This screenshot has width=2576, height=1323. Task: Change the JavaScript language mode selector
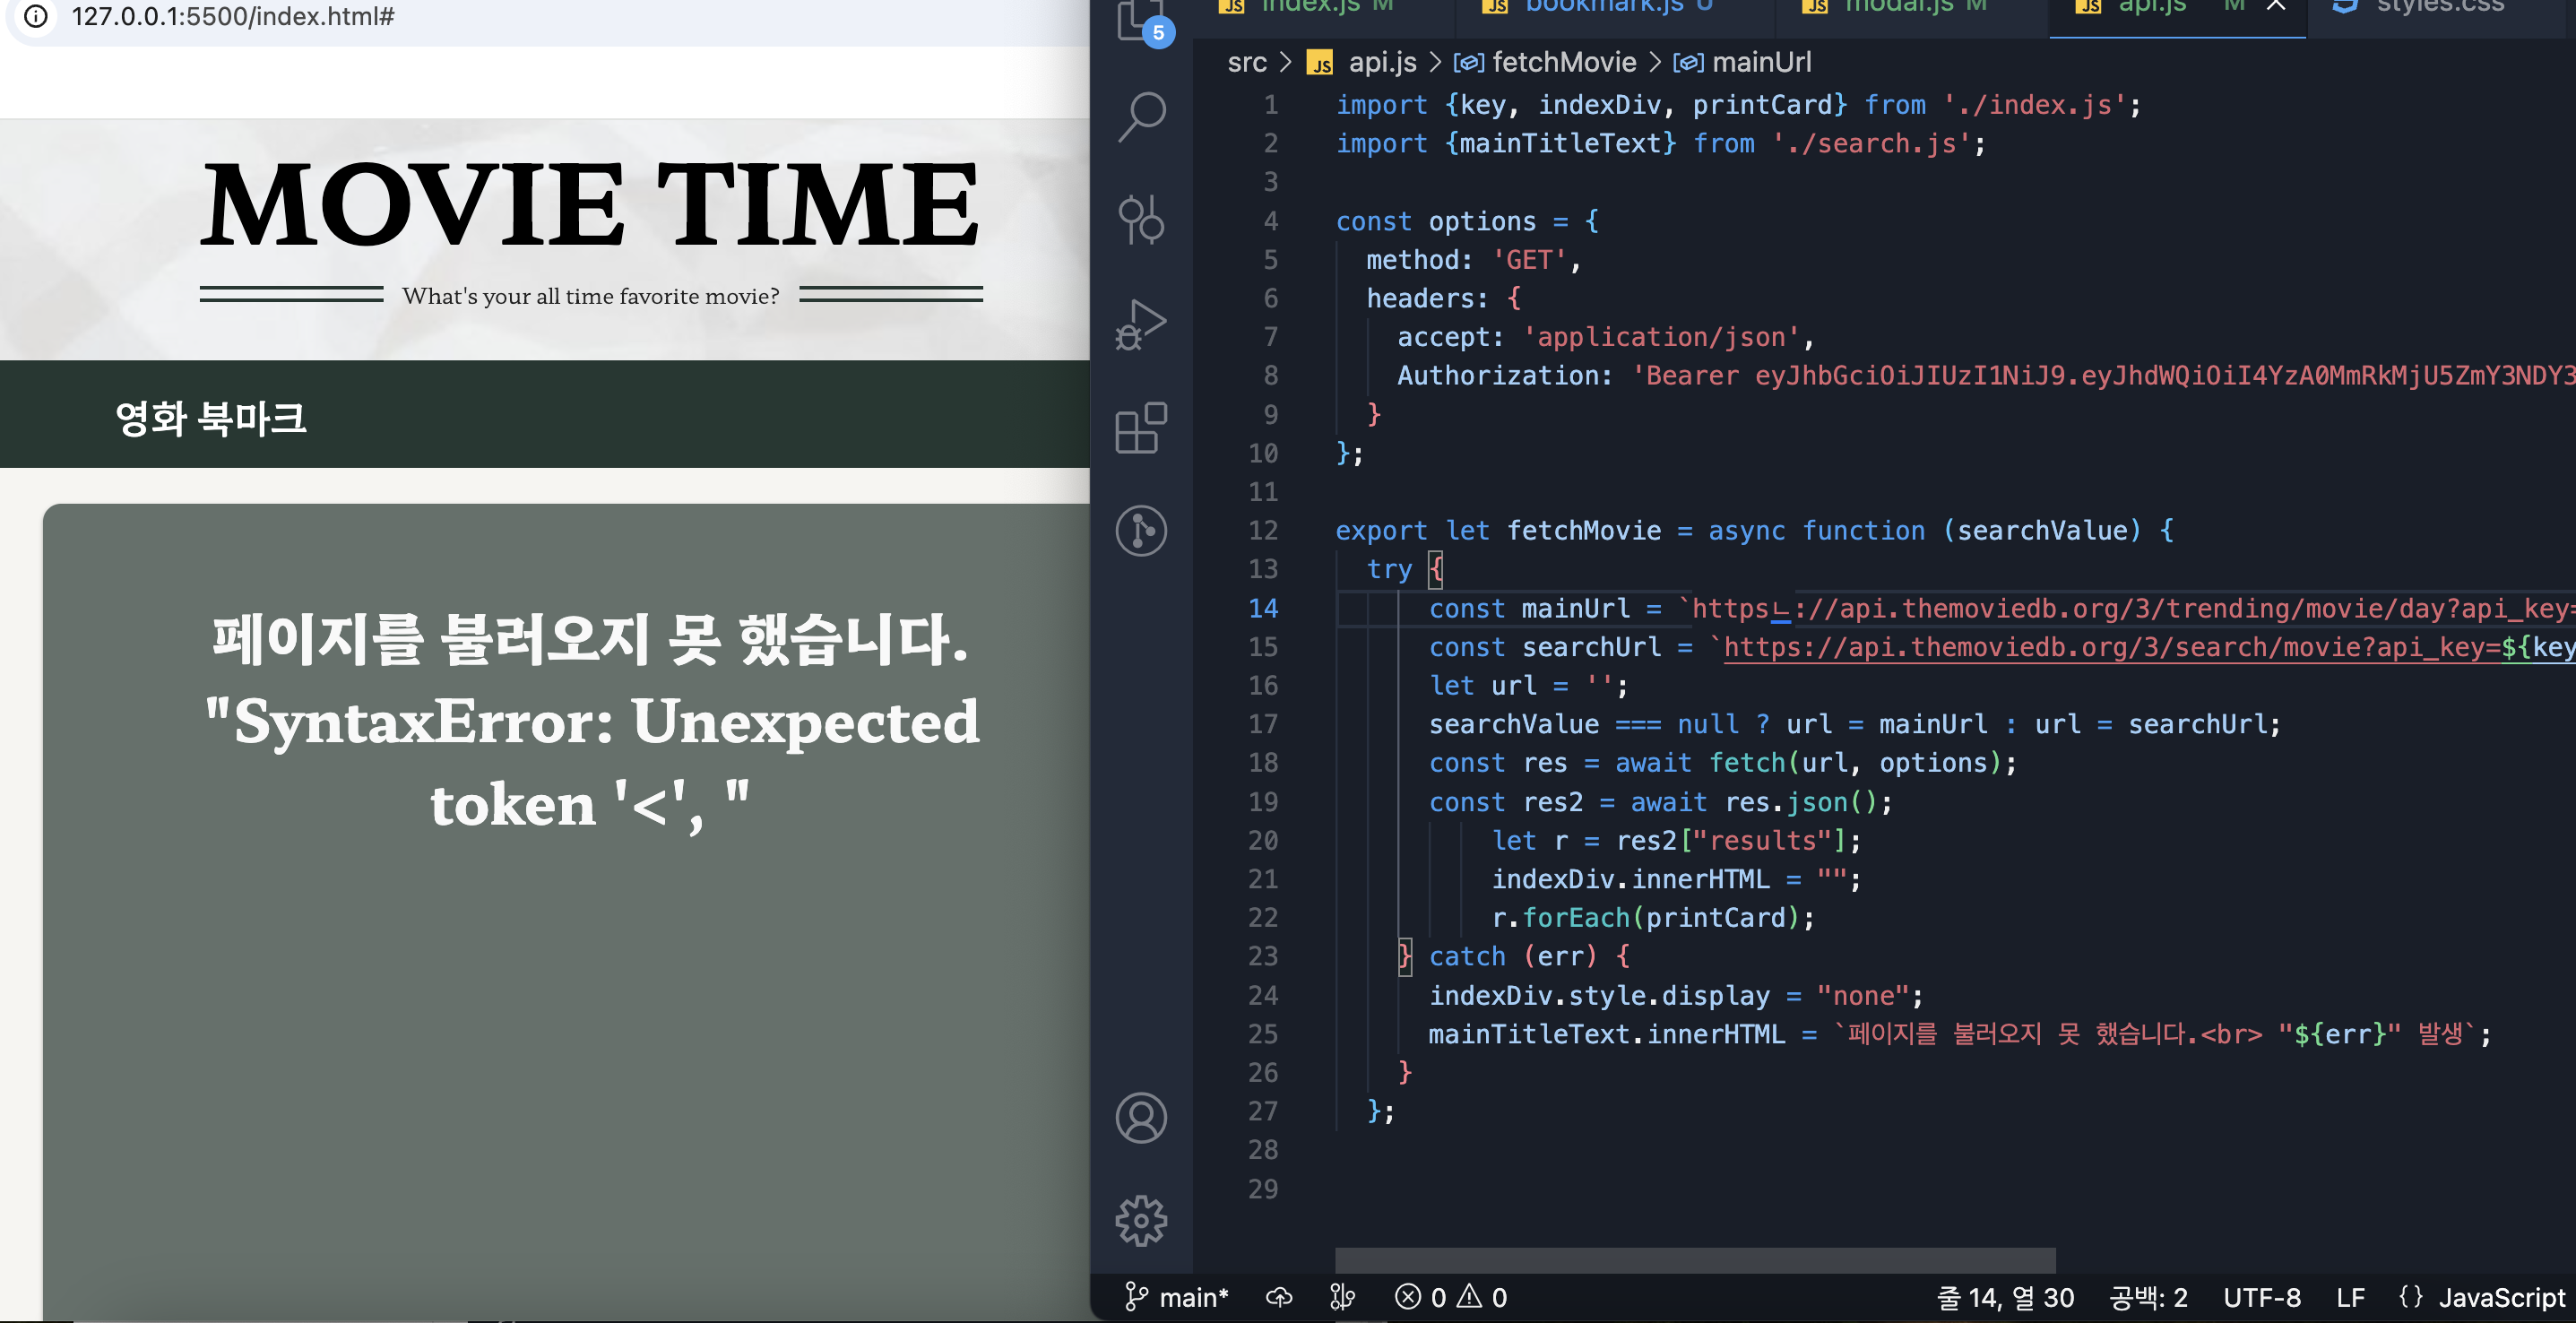[2500, 1297]
